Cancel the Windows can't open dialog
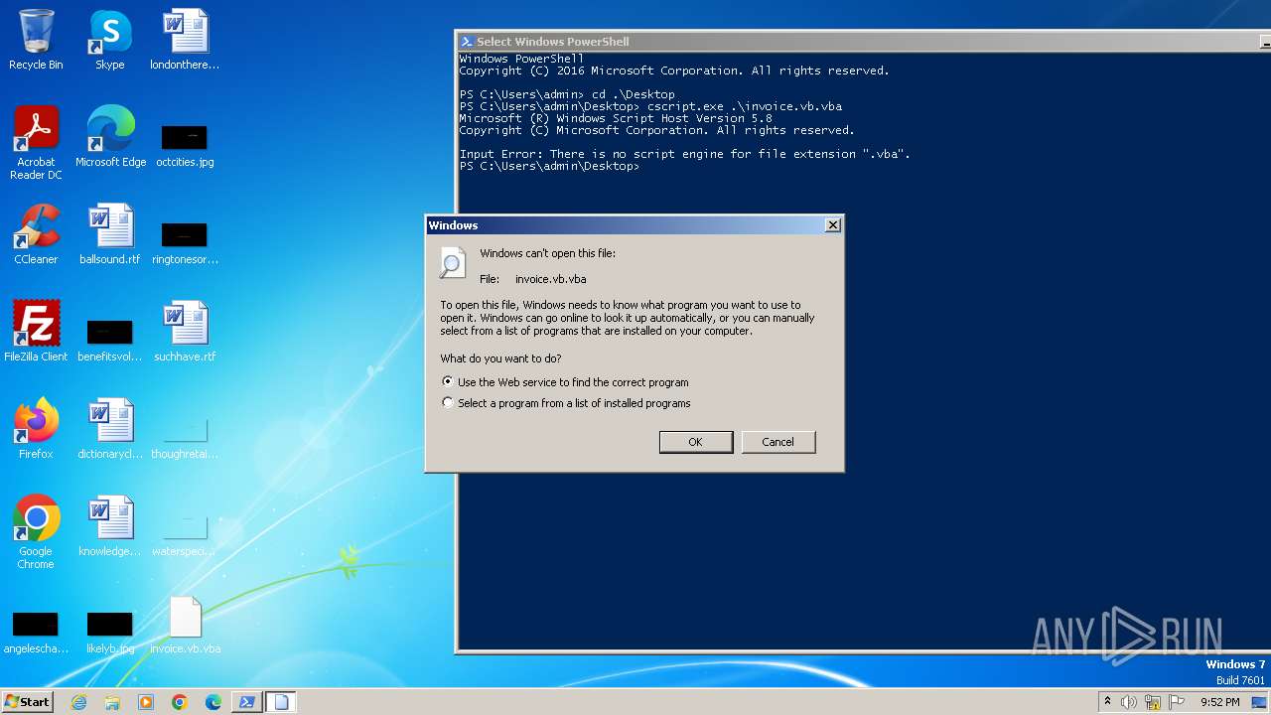Image resolution: width=1271 pixels, height=715 pixels. coord(777,442)
